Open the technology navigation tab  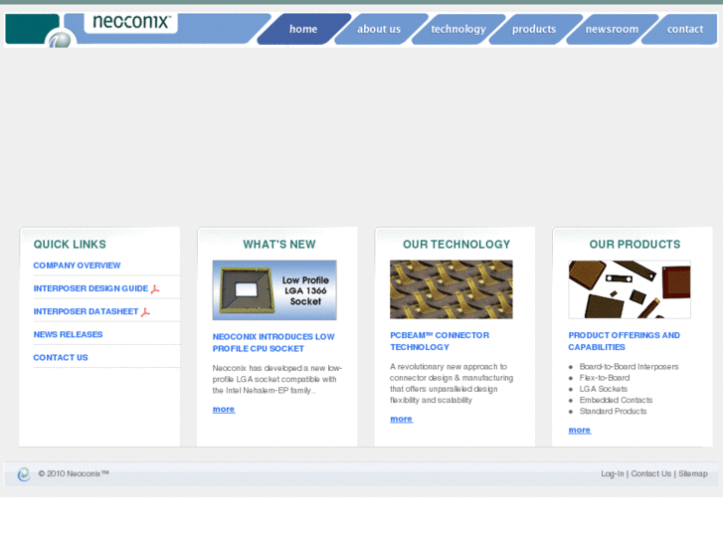[458, 29]
